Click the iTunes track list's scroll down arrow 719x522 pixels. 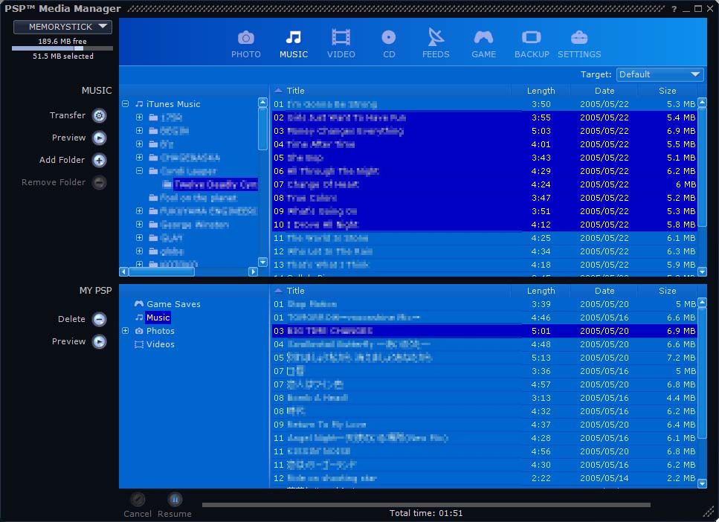click(x=702, y=271)
